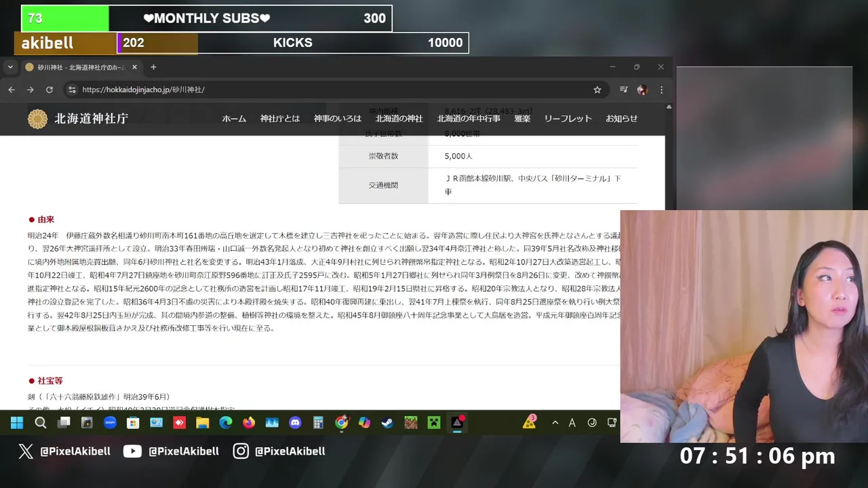Open taskbar Search magnifier

tap(41, 423)
